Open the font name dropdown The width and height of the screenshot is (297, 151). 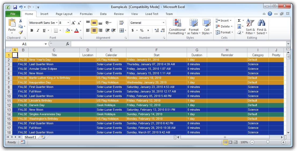(x=57, y=23)
